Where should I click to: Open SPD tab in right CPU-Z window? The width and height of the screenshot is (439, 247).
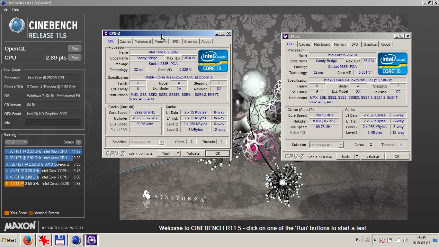tap(354, 44)
